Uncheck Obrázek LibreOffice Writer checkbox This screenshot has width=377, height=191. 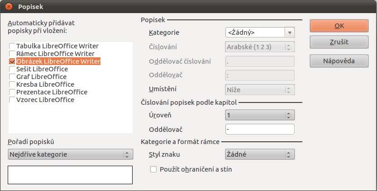tap(12, 61)
